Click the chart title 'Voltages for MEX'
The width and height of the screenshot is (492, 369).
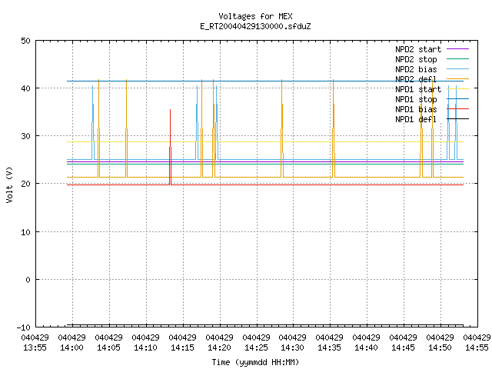(x=255, y=16)
